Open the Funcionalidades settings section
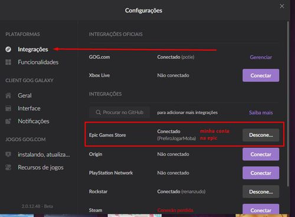The image size is (295, 217). [38, 62]
